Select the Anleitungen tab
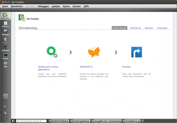The height and width of the screenshot is (123, 177). (162, 28)
